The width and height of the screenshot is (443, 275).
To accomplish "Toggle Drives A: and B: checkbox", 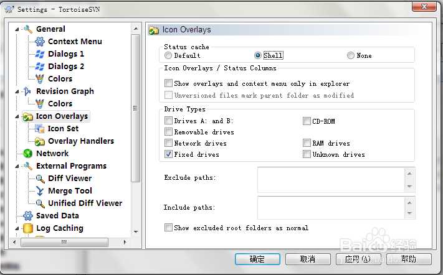I will point(168,121).
